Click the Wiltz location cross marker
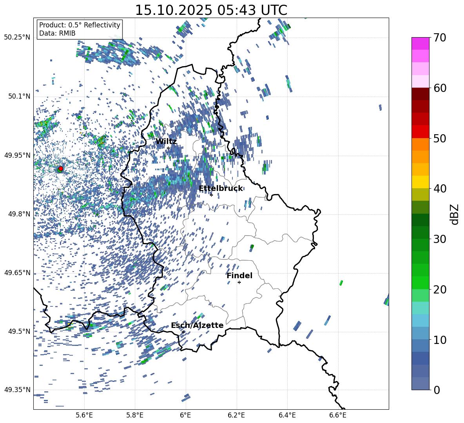The height and width of the screenshot is (423, 464). tap(168, 148)
